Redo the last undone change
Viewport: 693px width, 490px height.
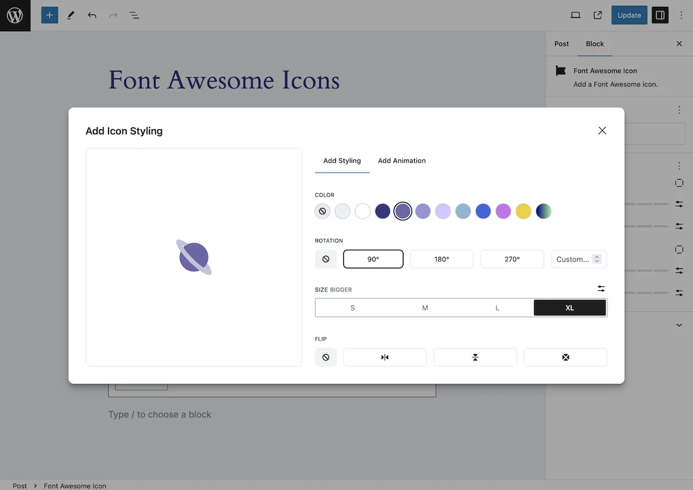tap(113, 16)
